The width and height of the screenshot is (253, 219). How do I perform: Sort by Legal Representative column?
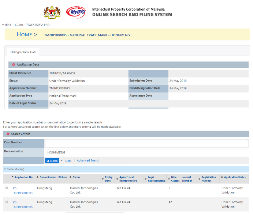point(155,179)
